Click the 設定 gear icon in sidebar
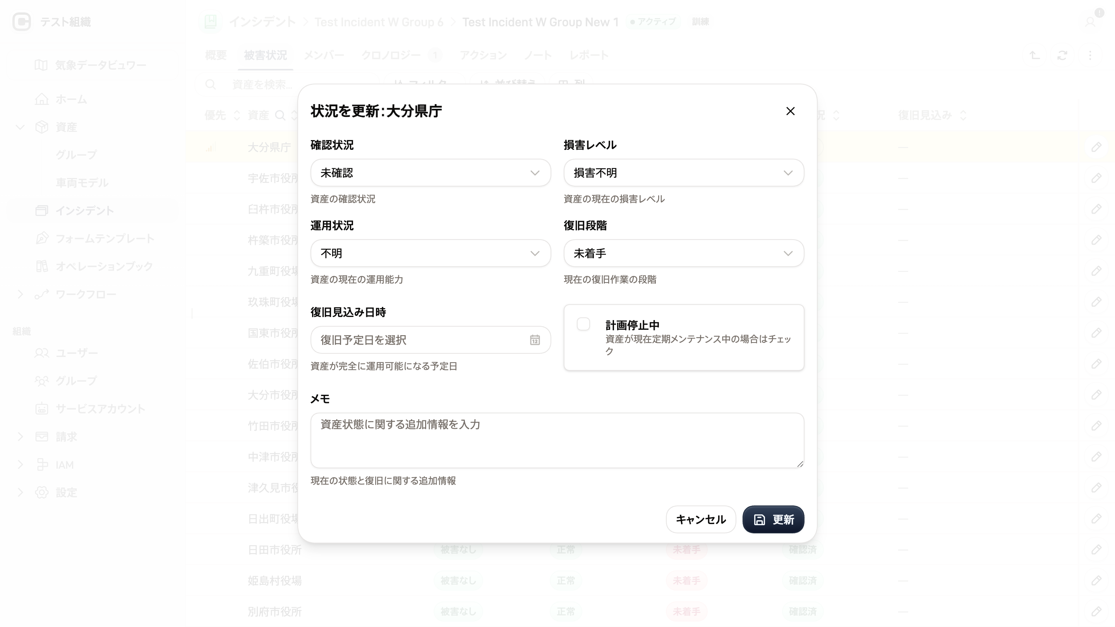 [x=41, y=492]
